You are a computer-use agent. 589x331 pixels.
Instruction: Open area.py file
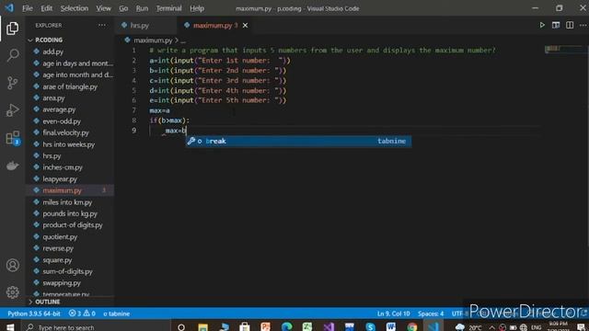(x=53, y=98)
